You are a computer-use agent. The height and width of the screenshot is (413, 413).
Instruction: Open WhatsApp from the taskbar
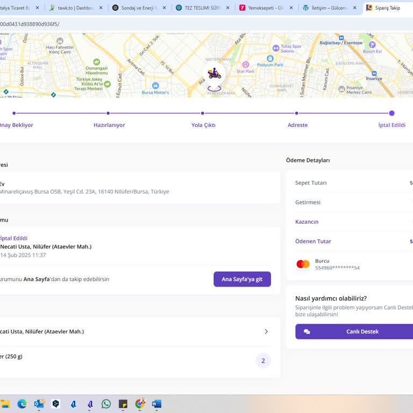tap(106, 404)
